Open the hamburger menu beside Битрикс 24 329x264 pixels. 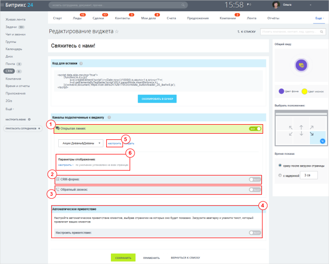click(2, 5)
